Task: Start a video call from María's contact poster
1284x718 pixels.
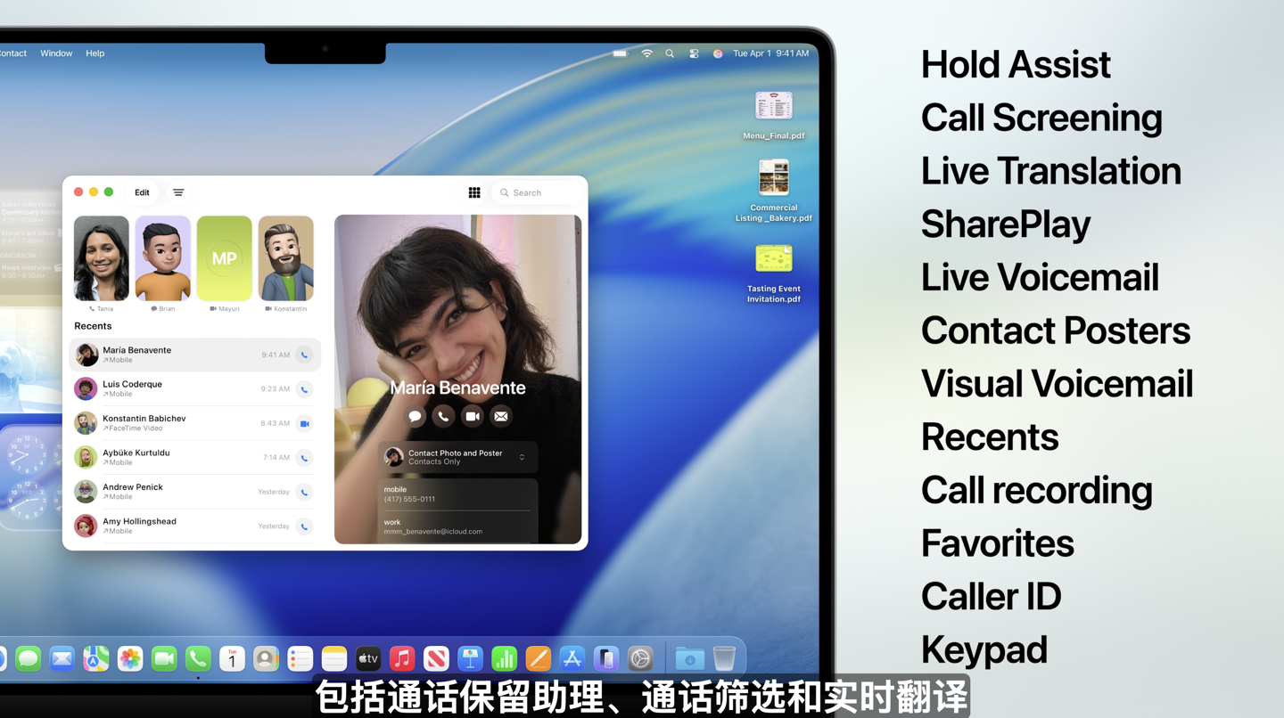Action: (x=472, y=416)
